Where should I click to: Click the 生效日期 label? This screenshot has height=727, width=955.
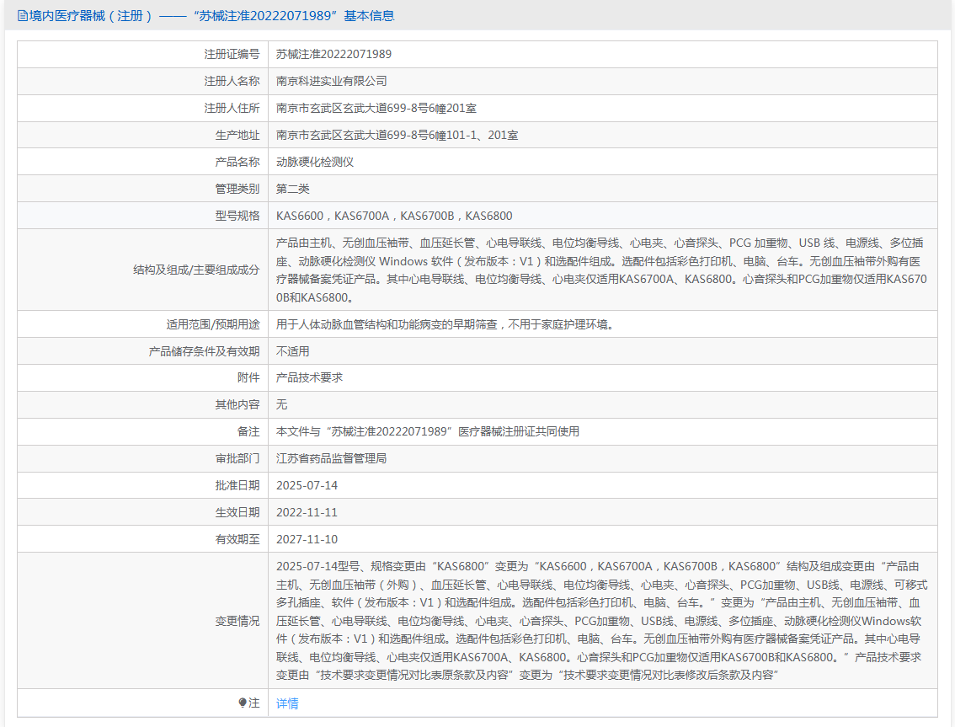coord(237,512)
